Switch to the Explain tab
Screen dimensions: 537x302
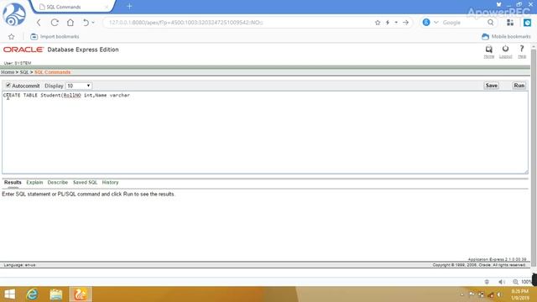tap(34, 183)
